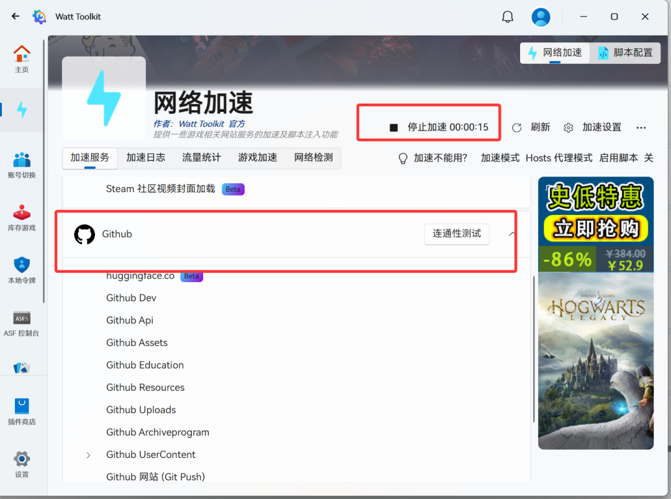Select the Github Archiveprogram entry
The width and height of the screenshot is (671, 499).
[158, 433]
